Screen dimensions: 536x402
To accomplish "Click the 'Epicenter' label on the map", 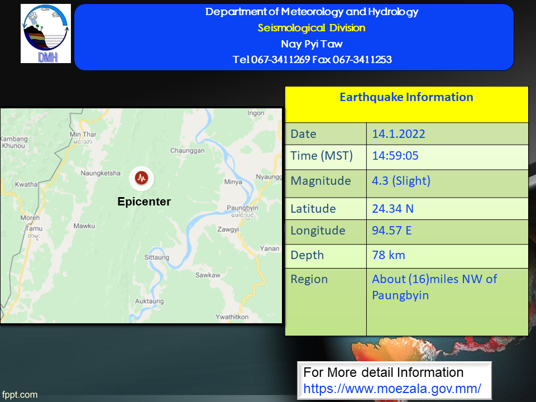I will (x=144, y=202).
